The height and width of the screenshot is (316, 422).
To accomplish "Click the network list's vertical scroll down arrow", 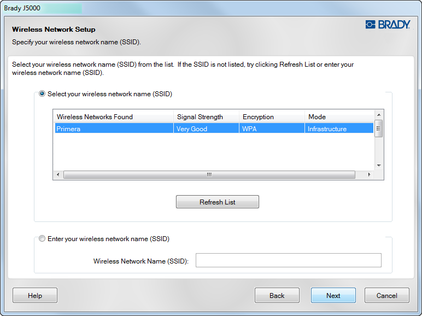I will pos(378,166).
